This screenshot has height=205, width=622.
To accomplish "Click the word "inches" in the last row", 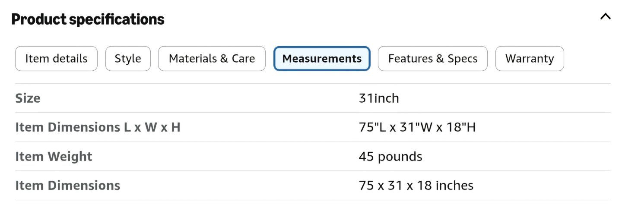I will click(x=454, y=186).
